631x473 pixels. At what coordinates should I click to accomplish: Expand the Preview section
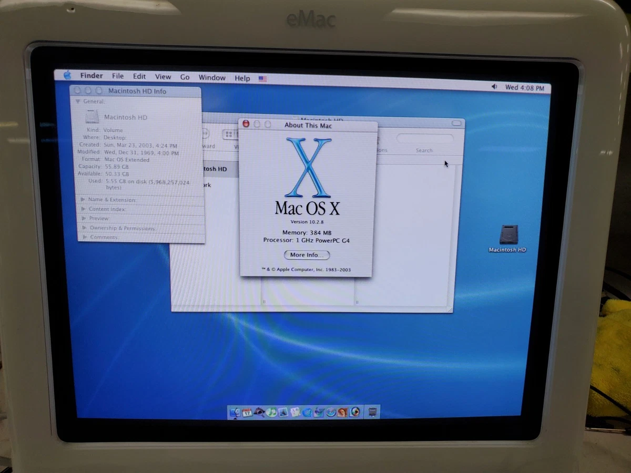pos(84,218)
